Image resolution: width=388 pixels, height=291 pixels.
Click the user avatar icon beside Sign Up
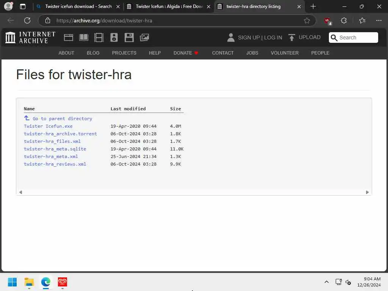[x=231, y=38]
